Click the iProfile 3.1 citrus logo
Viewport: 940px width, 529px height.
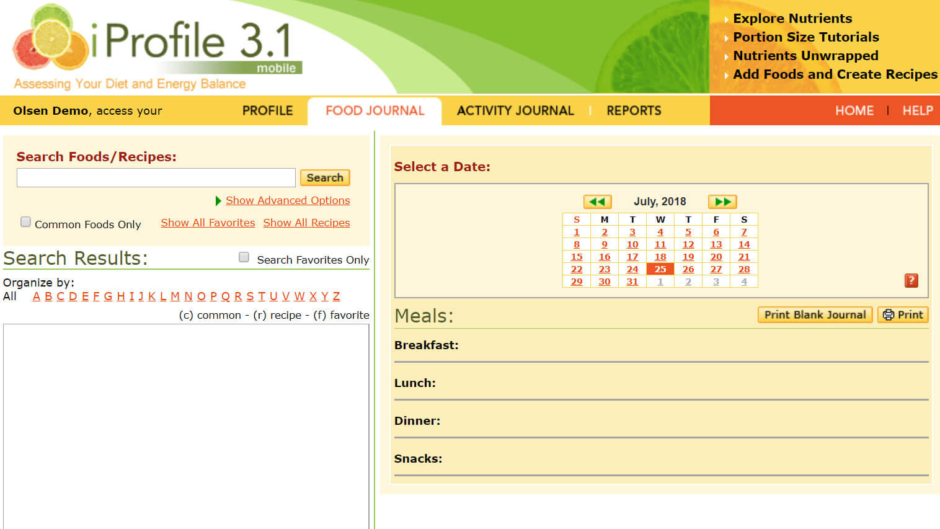click(50, 38)
